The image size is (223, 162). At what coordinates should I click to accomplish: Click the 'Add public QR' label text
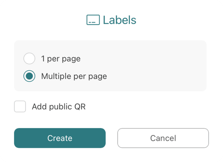[x=59, y=107]
